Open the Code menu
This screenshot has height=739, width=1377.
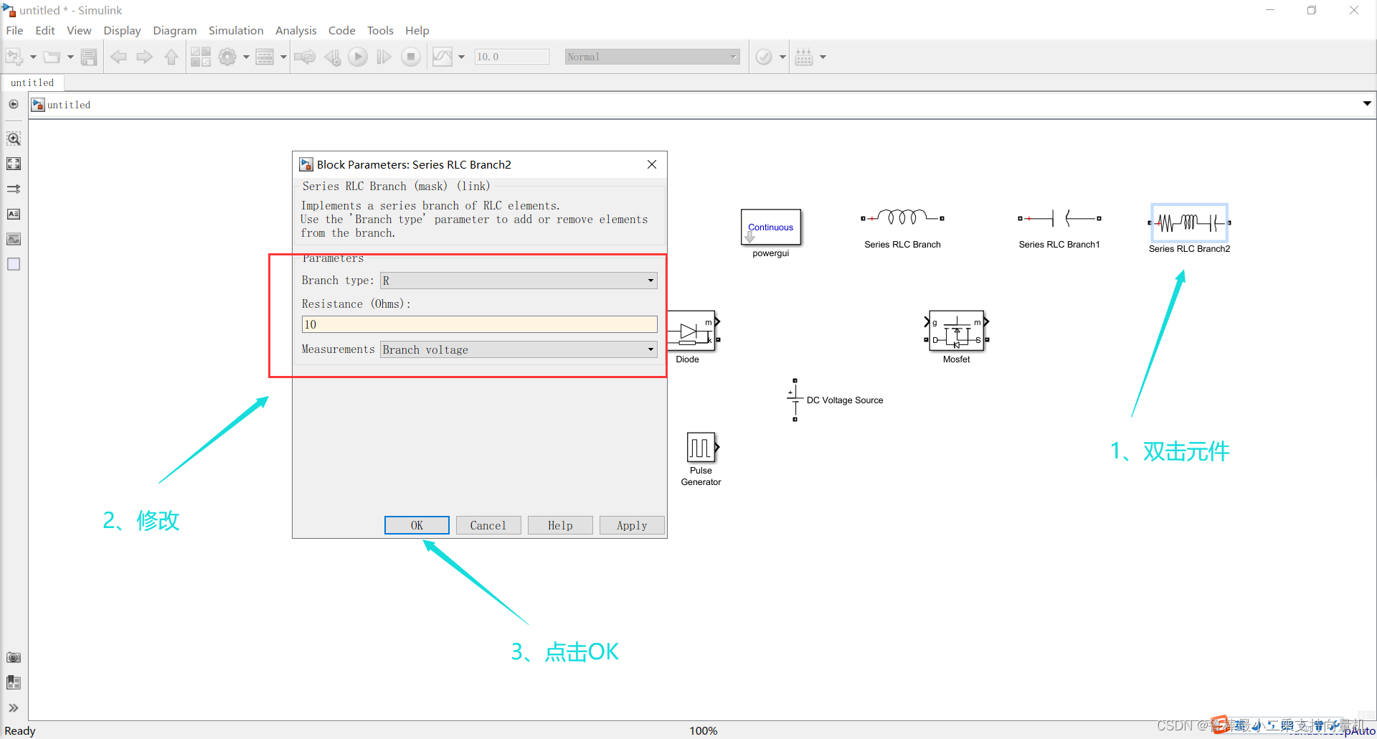click(x=342, y=30)
